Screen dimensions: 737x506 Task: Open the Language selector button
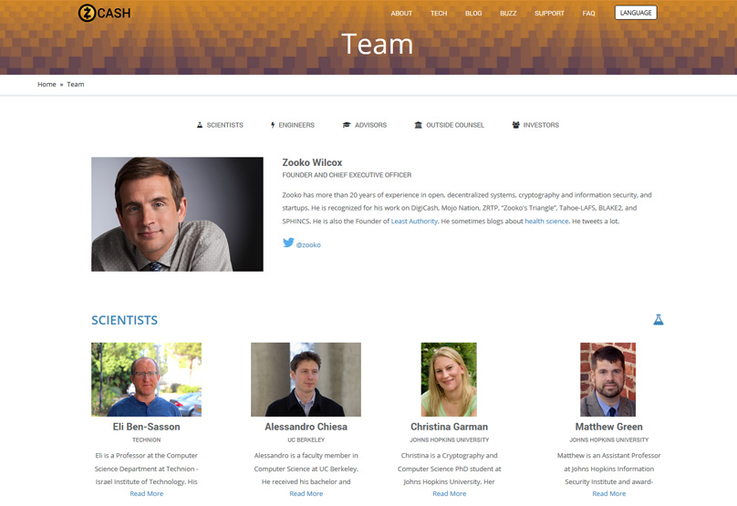point(636,13)
